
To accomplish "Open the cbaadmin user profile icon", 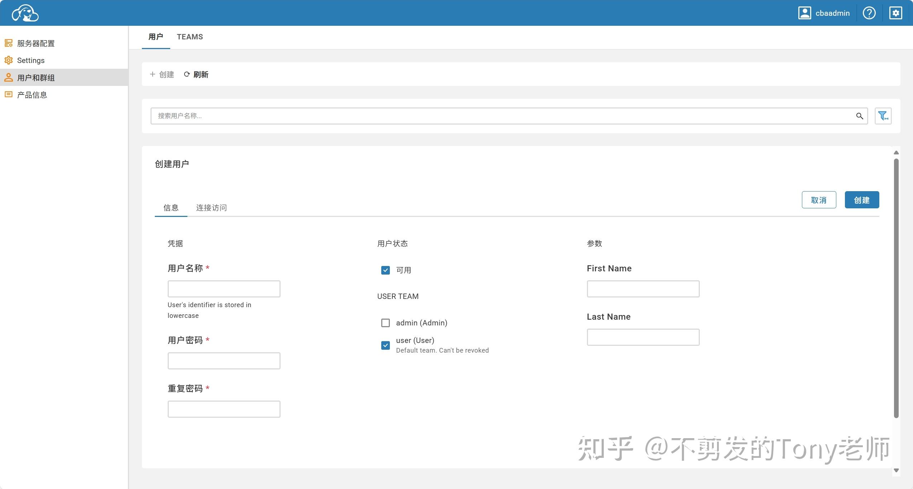I will point(804,13).
